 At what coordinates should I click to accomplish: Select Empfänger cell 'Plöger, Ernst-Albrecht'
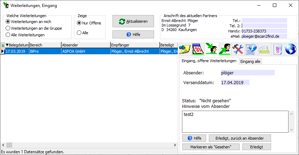[135, 51]
